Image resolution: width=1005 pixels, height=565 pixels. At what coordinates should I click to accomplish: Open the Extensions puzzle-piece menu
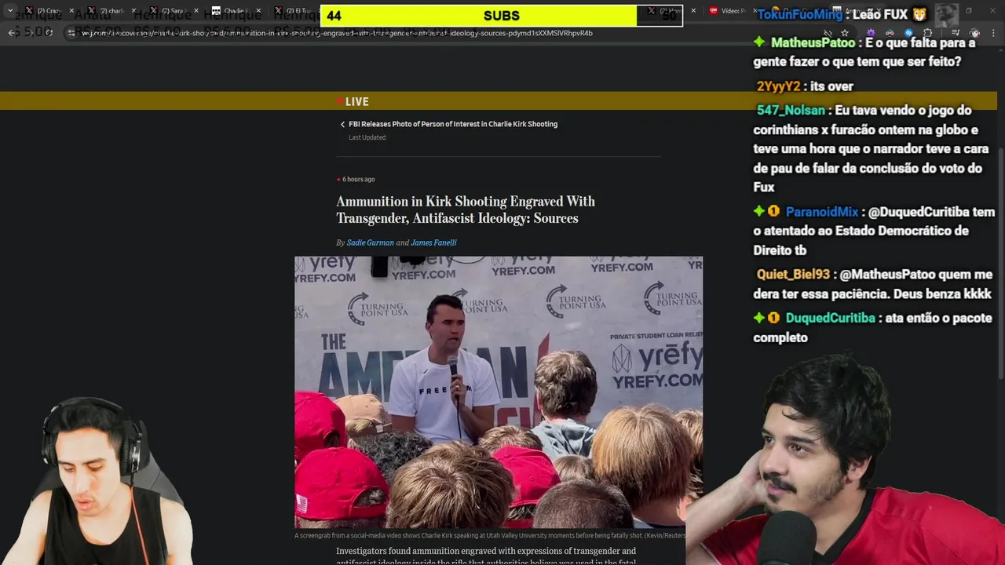[927, 33]
